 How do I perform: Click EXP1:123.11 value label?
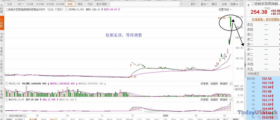pyautogui.click(x=93, y=10)
